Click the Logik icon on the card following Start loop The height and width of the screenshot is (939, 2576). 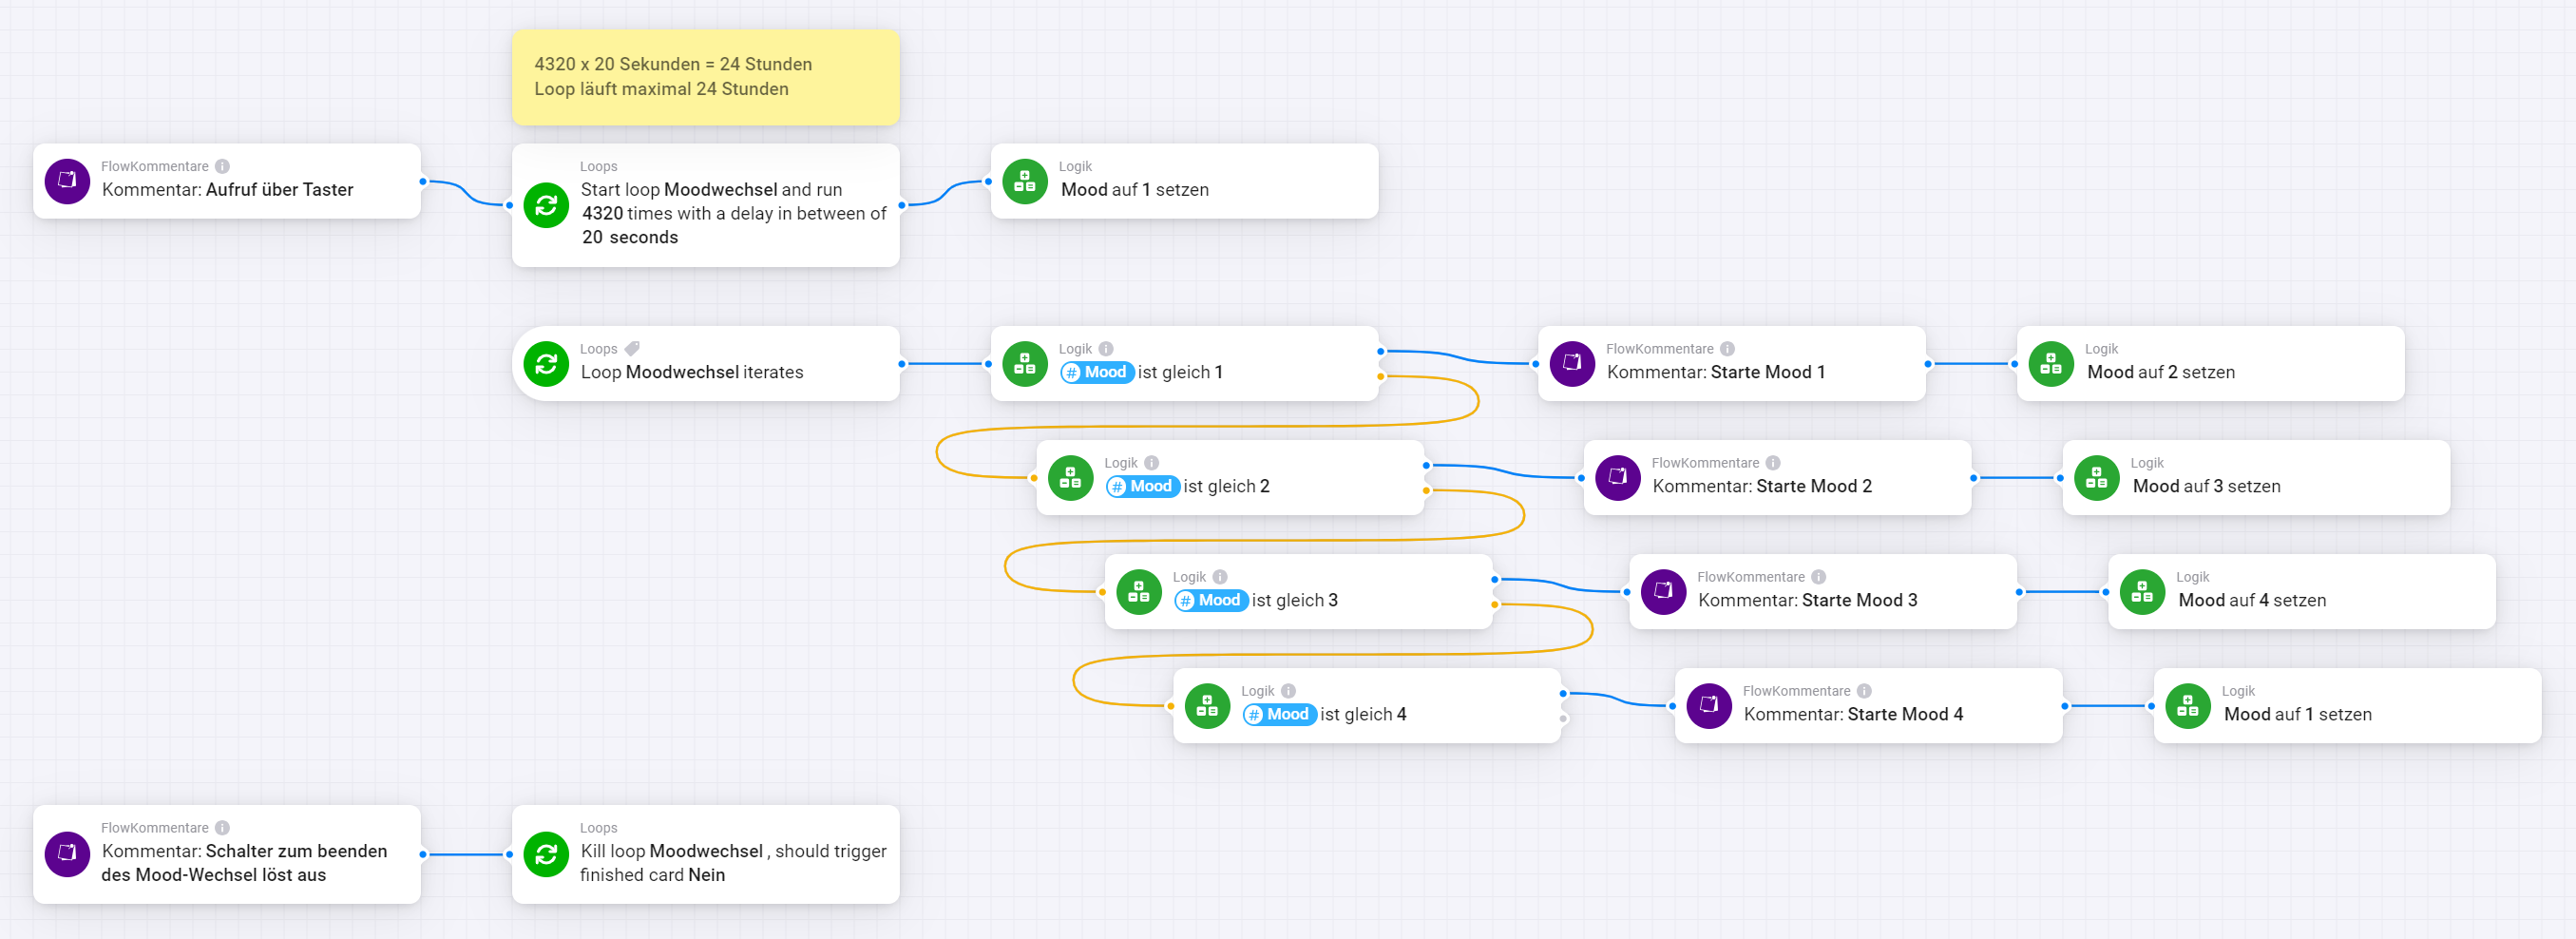pos(1025,181)
